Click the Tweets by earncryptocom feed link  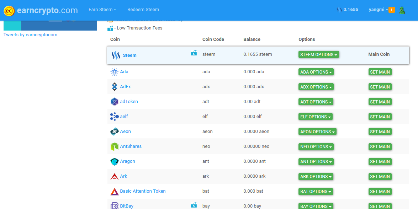tap(30, 34)
